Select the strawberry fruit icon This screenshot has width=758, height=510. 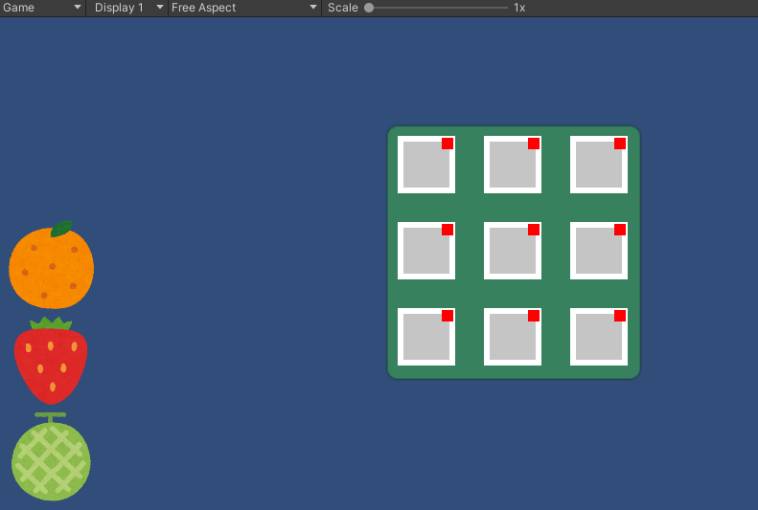pos(51,363)
